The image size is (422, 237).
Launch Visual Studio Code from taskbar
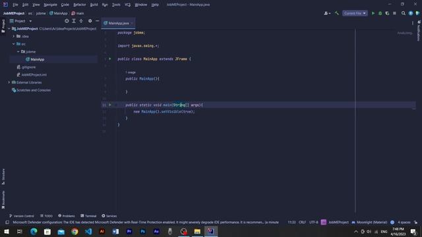point(88,231)
